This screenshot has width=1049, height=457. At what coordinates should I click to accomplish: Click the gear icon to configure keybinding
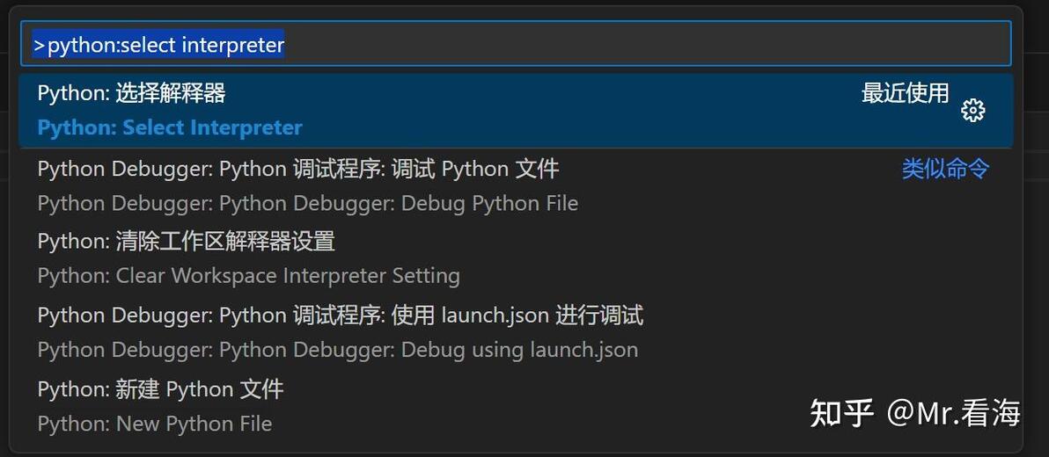[x=972, y=110]
